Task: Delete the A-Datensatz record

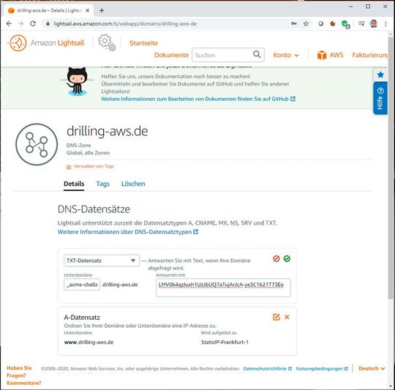Action: (287, 317)
